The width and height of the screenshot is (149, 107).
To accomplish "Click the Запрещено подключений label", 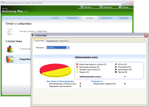I will coord(60,86).
